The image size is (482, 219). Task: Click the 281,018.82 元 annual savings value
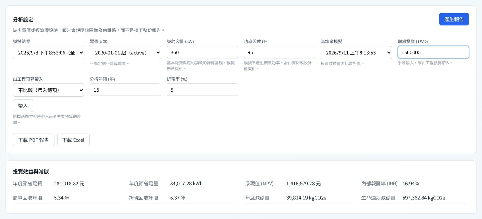(x=69, y=184)
